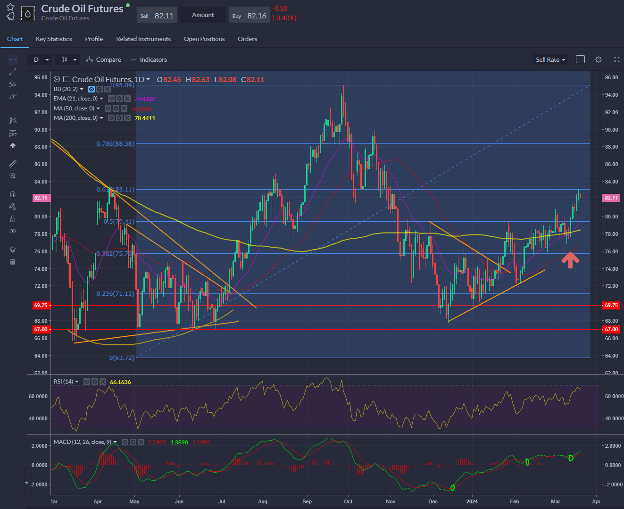Click the Buy 82.16 button
The image size is (624, 509).
(250, 16)
